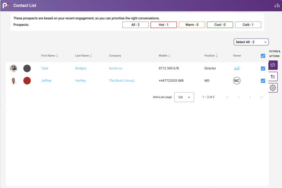Uncheck the header select-all checkbox
Viewport: 282px width, 188px height.
click(x=263, y=56)
